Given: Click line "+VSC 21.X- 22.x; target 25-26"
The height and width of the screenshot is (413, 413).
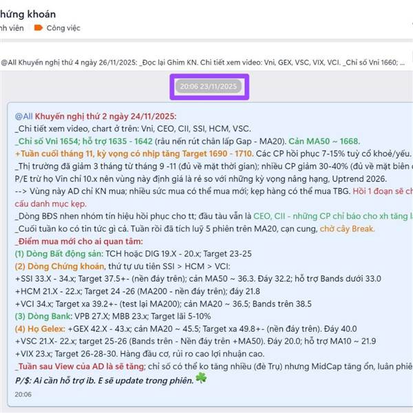Looking at the screenshot, I should tap(195, 341).
